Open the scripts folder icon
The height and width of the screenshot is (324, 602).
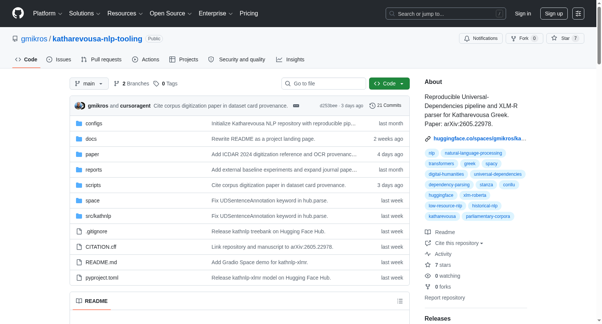79,185
